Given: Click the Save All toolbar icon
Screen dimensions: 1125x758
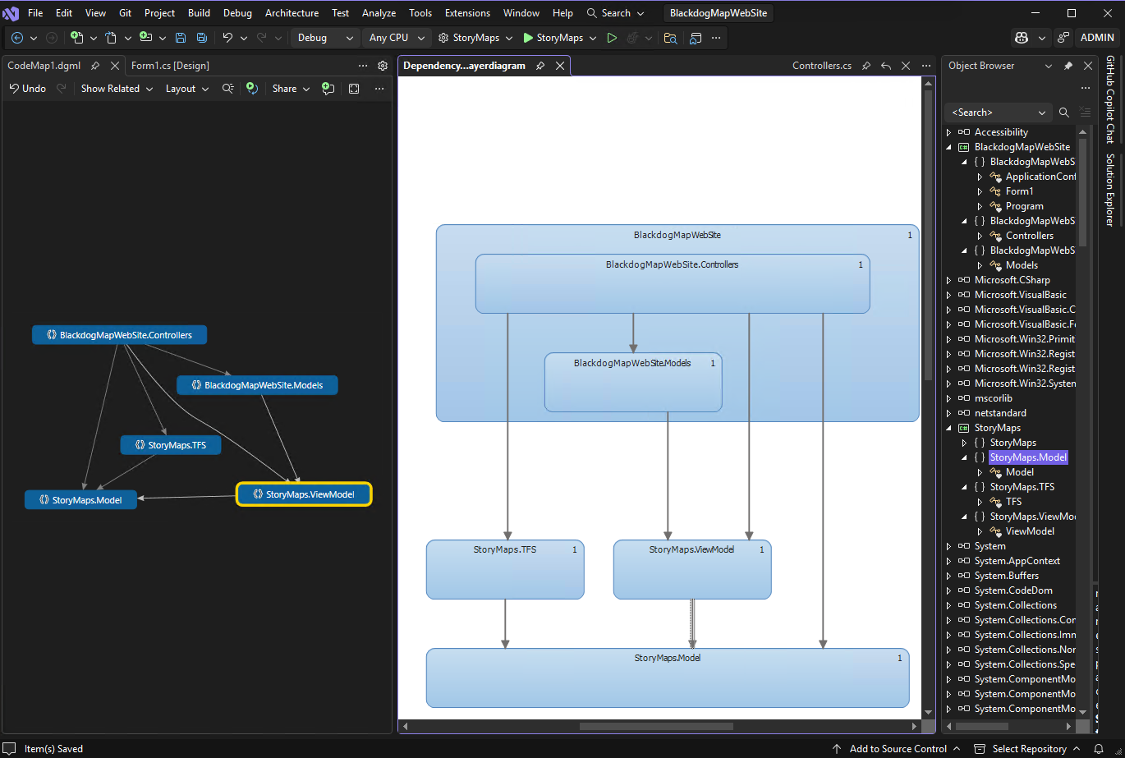Looking at the screenshot, I should tap(201, 38).
